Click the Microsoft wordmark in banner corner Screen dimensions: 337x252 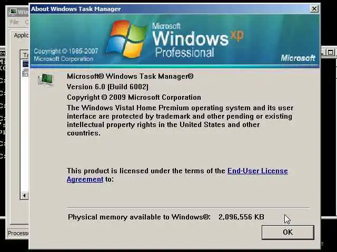(298, 58)
